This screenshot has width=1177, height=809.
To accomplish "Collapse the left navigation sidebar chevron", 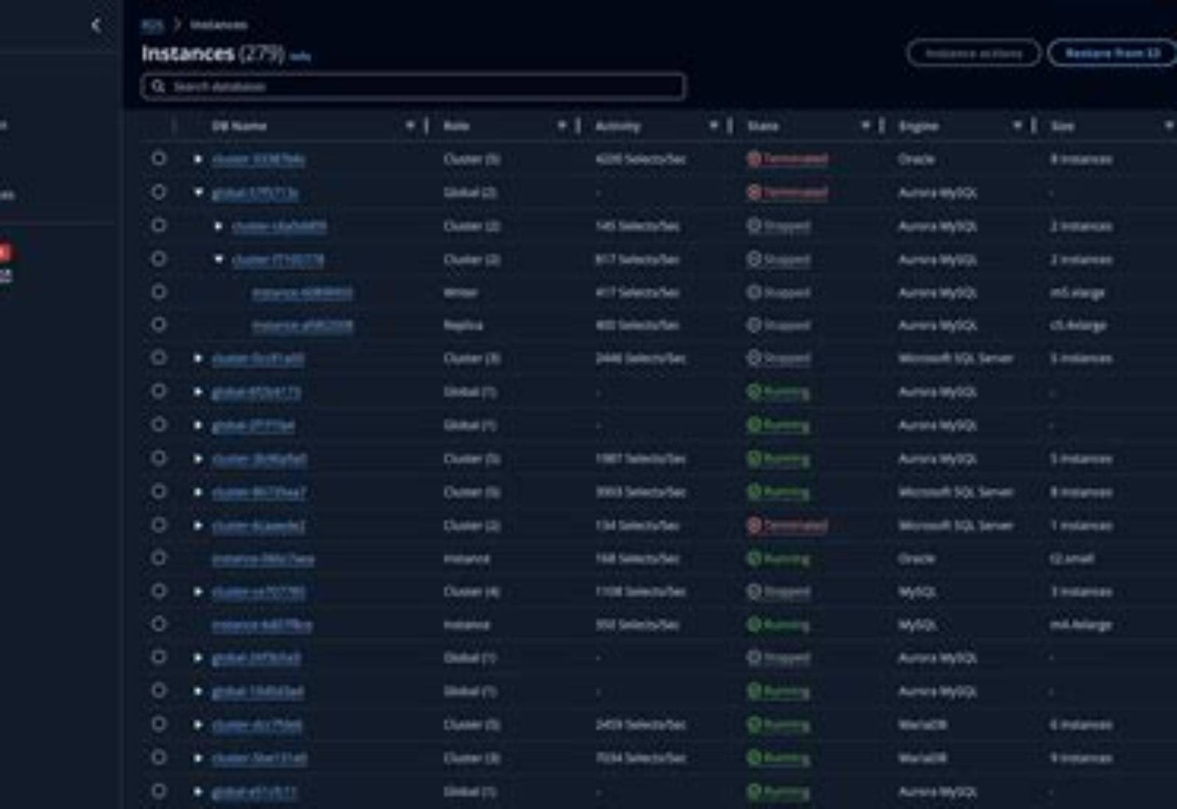I will point(96,25).
